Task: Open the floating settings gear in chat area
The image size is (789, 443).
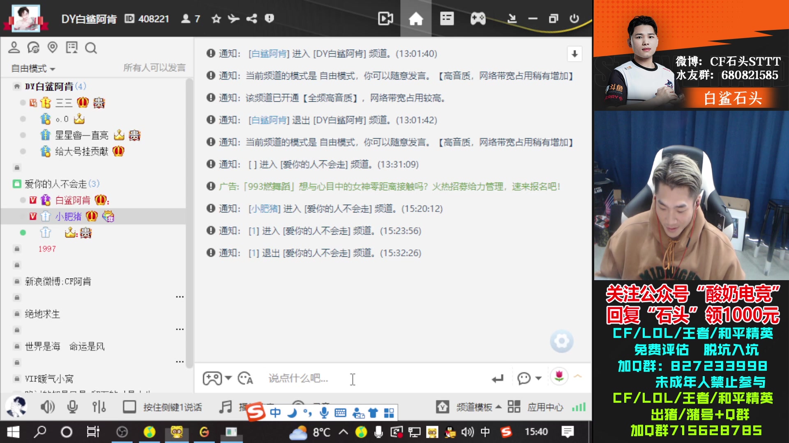Action: (x=562, y=341)
